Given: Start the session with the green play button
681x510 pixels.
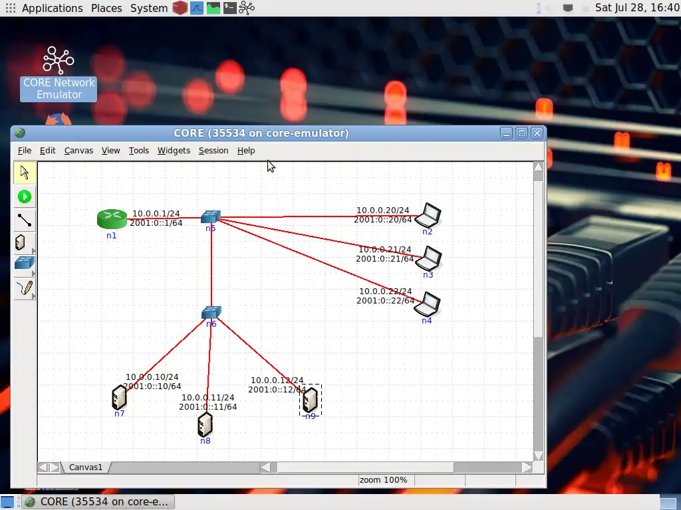Looking at the screenshot, I should (25, 197).
